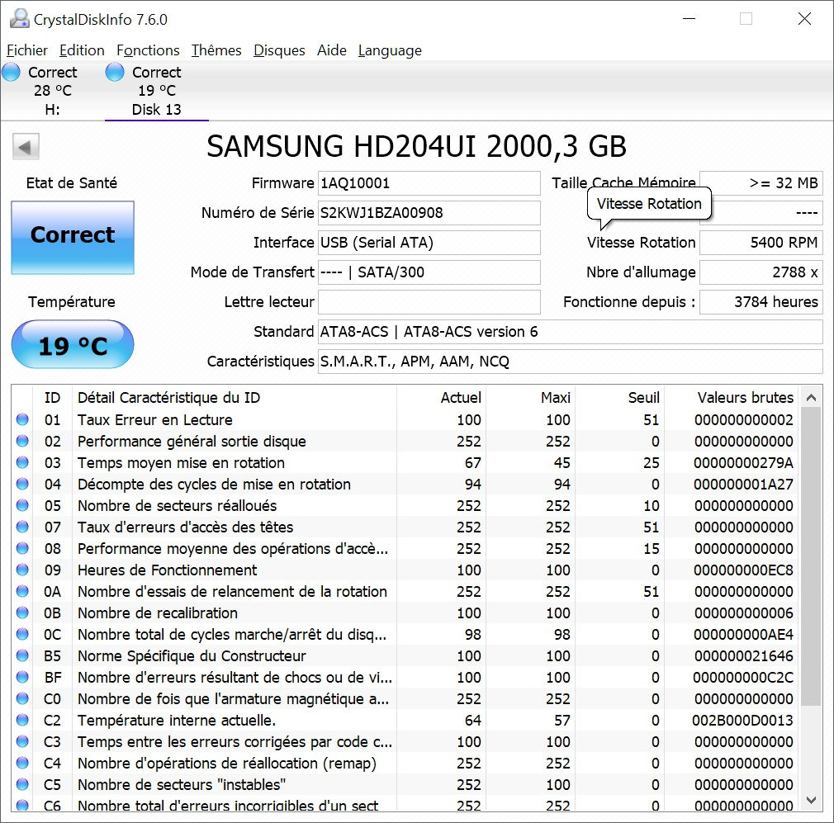
Task: Click the Standard field ATA8-ACS
Action: (571, 333)
